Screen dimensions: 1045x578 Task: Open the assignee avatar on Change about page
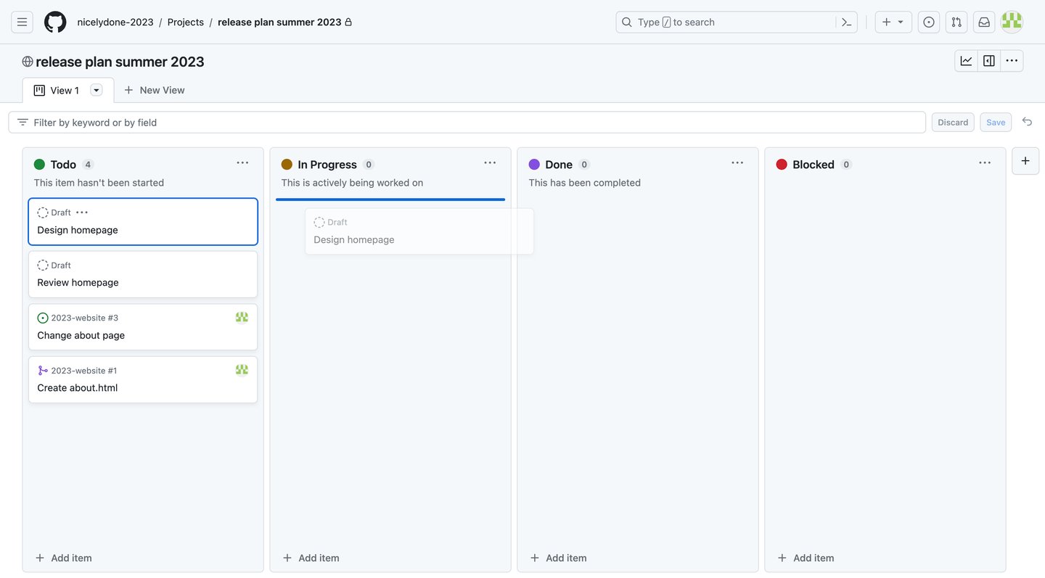(x=242, y=317)
